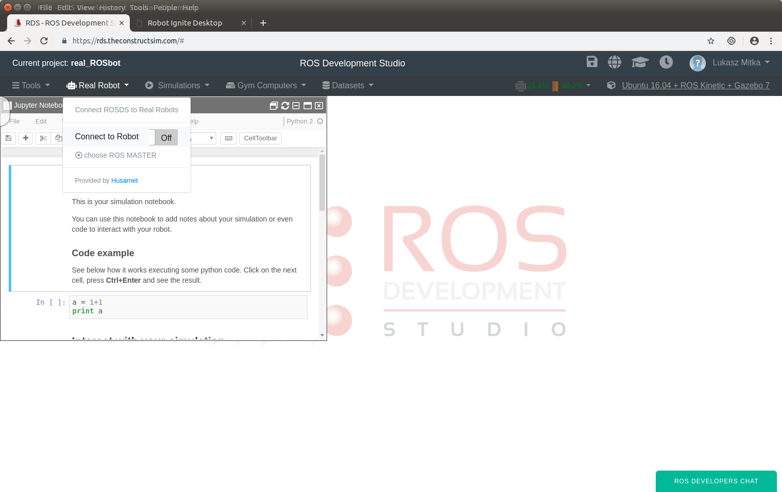Close the RDS - ROS Development tab
Screen dimensions: 782x492
coord(122,23)
